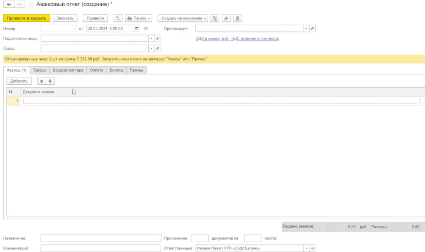Click the open icon next to Склад

[158, 48]
